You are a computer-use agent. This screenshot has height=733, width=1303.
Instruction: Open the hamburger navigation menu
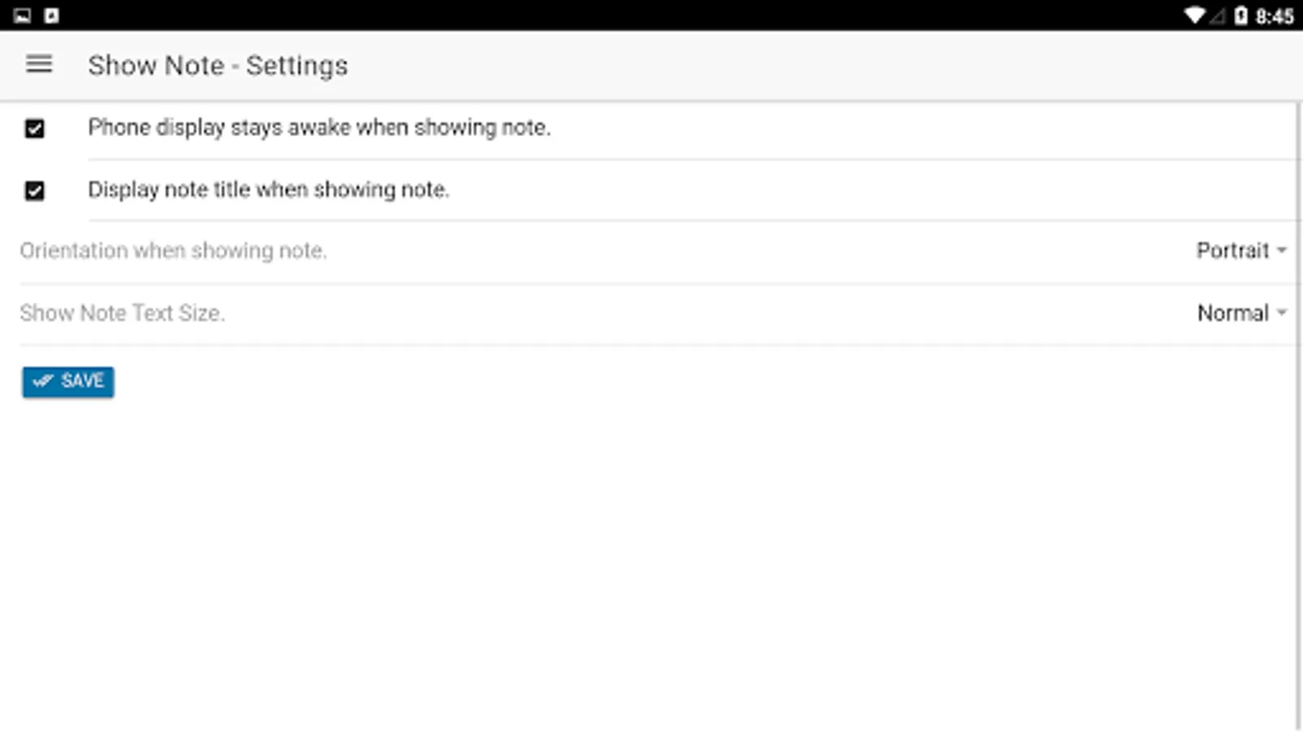coord(38,64)
